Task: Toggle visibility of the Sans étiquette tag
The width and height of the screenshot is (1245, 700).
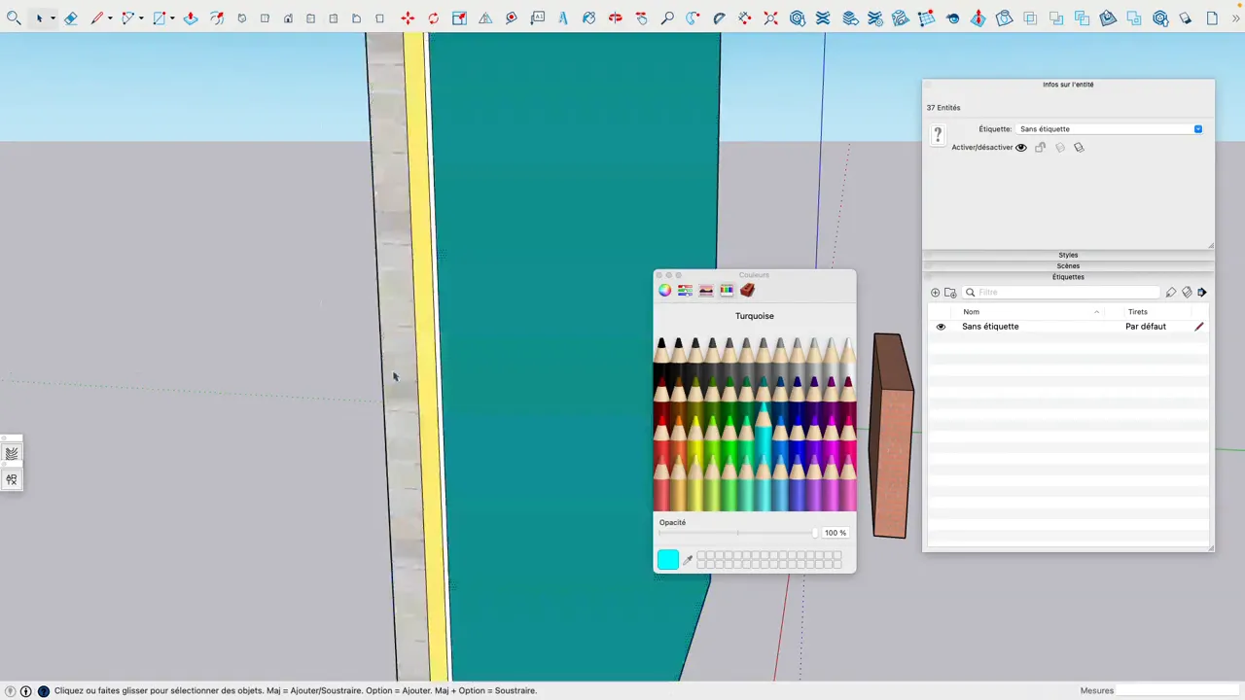Action: click(x=940, y=326)
